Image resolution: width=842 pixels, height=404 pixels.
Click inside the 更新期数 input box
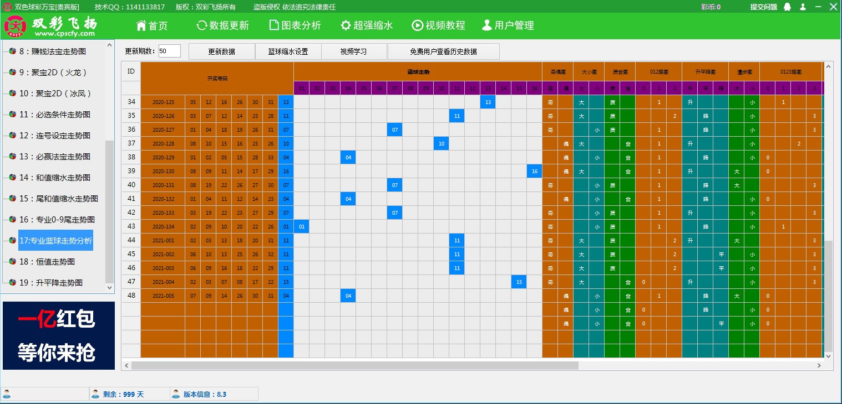click(169, 50)
